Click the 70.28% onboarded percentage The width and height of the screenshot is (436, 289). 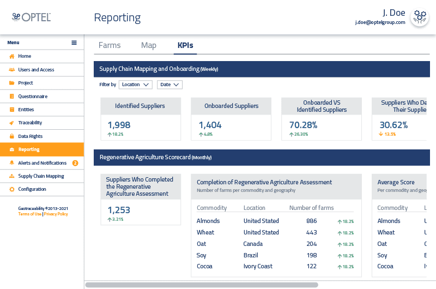point(303,125)
